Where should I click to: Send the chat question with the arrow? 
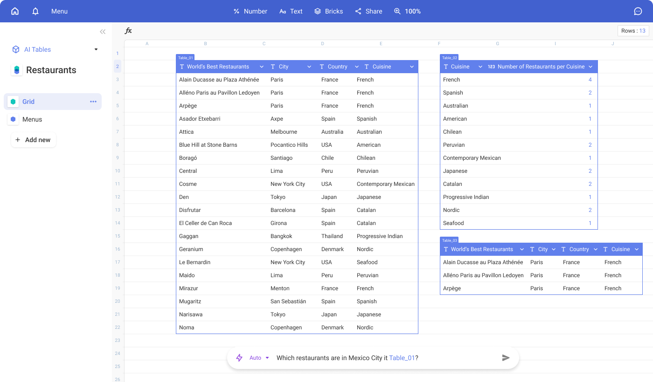coord(506,358)
